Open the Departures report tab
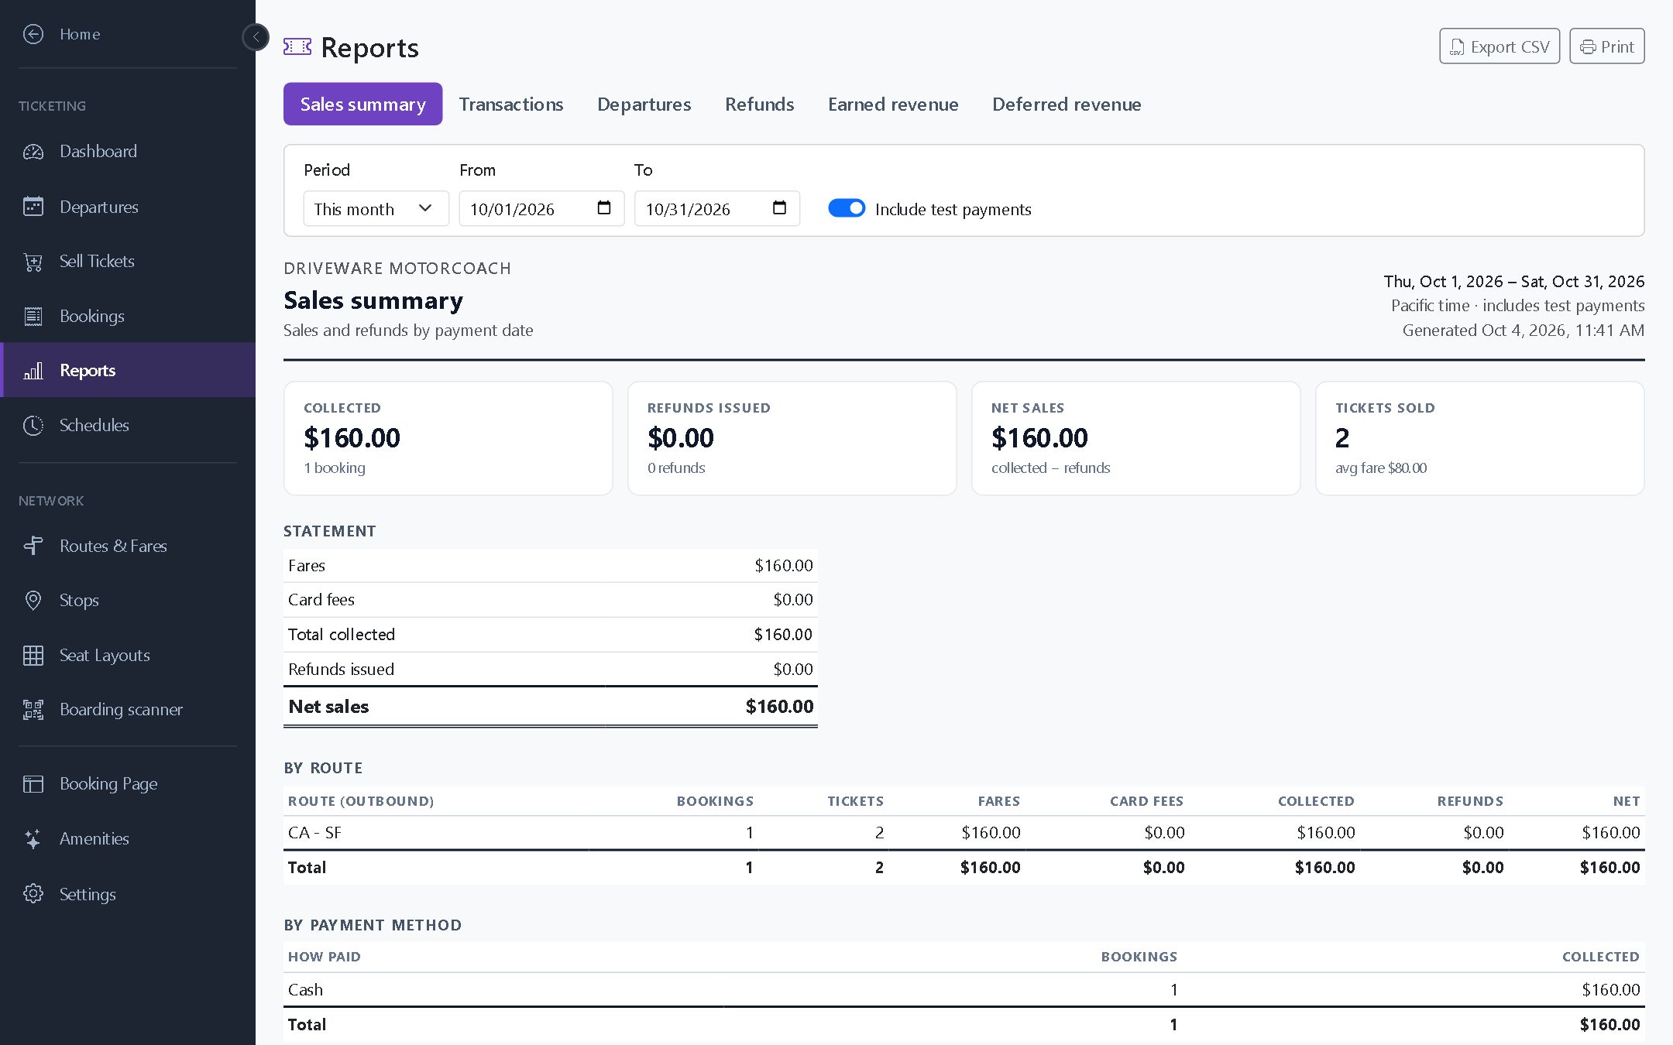Image resolution: width=1673 pixels, height=1045 pixels. click(x=644, y=104)
